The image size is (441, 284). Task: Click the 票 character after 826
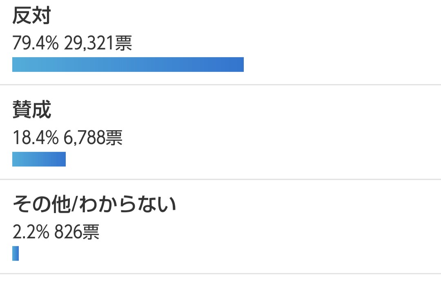(91, 232)
